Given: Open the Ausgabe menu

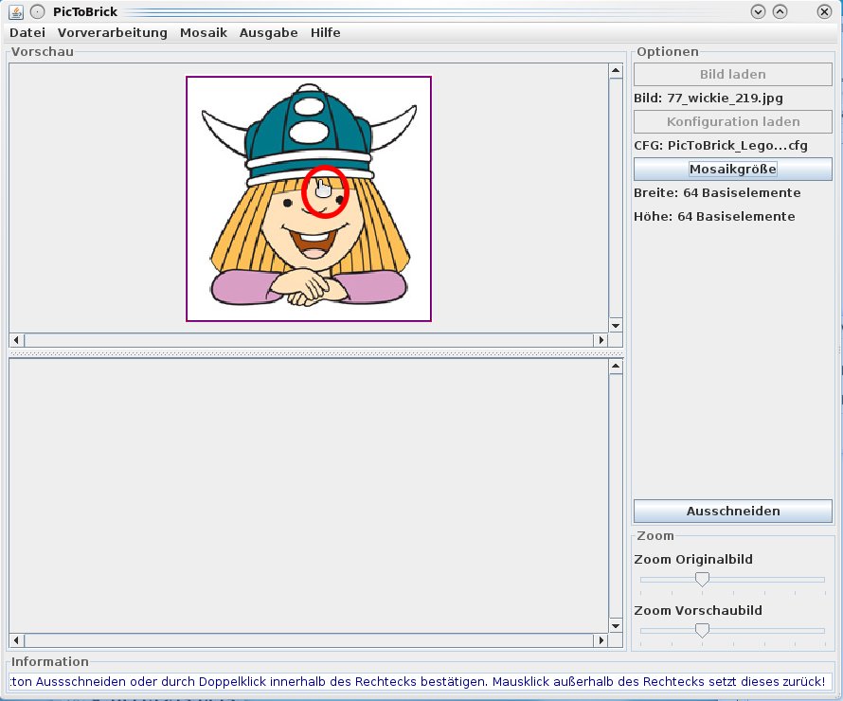Looking at the screenshot, I should 268,33.
